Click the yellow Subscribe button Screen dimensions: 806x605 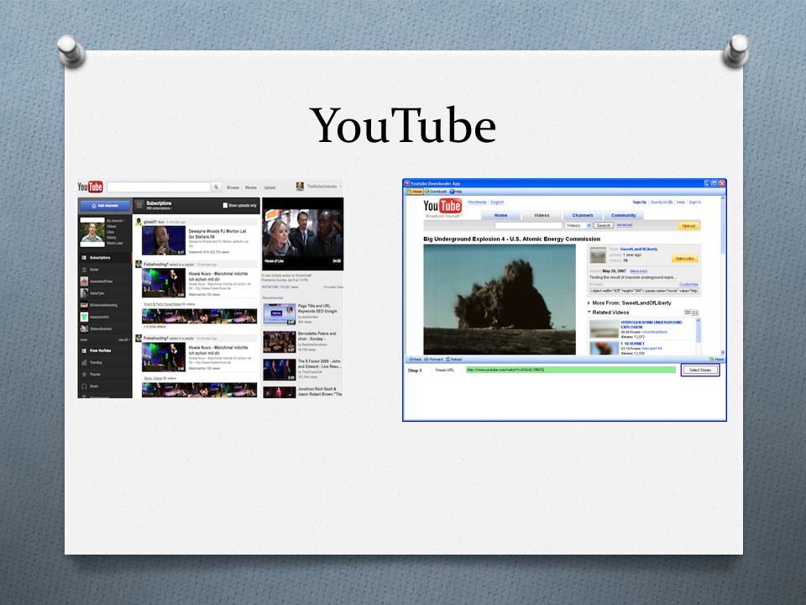pyautogui.click(x=684, y=259)
